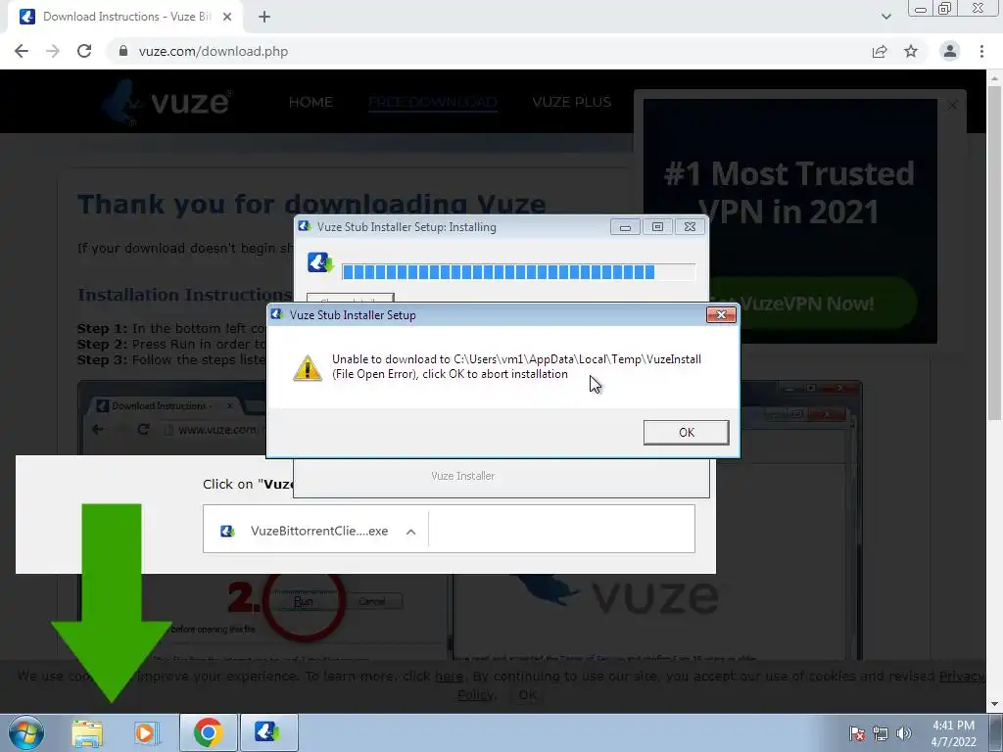Click the Vuze frog logo

pos(165,102)
